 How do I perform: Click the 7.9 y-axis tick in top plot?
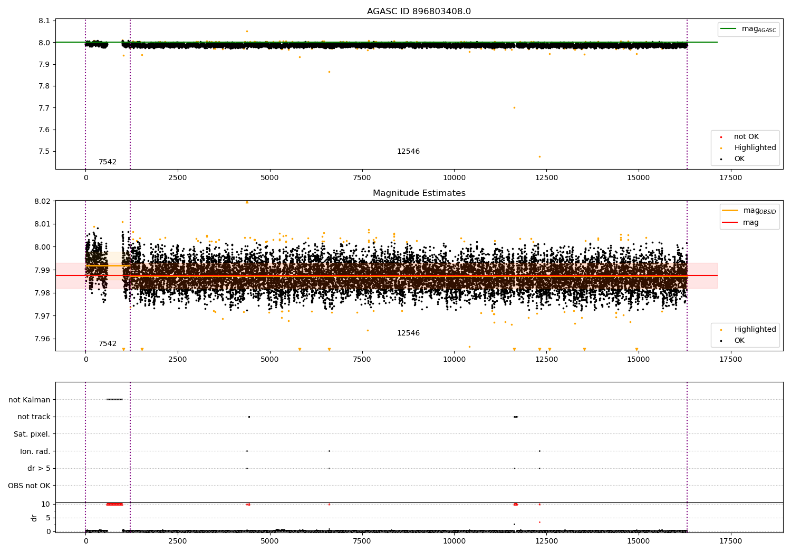tap(44, 64)
